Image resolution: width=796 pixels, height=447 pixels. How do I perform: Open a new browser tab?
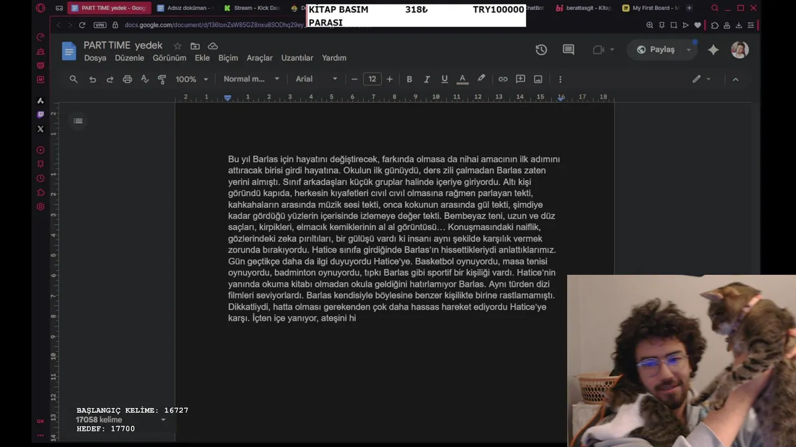pos(689,8)
